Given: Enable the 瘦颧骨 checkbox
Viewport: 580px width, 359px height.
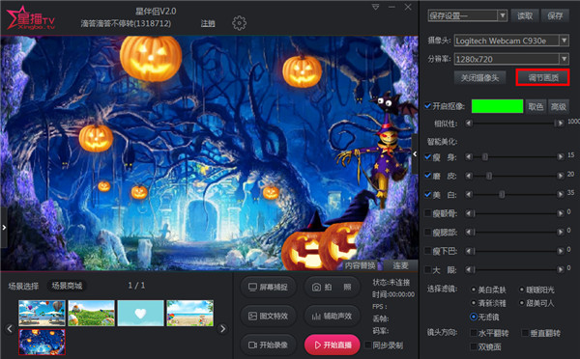Looking at the screenshot, I should (428, 213).
